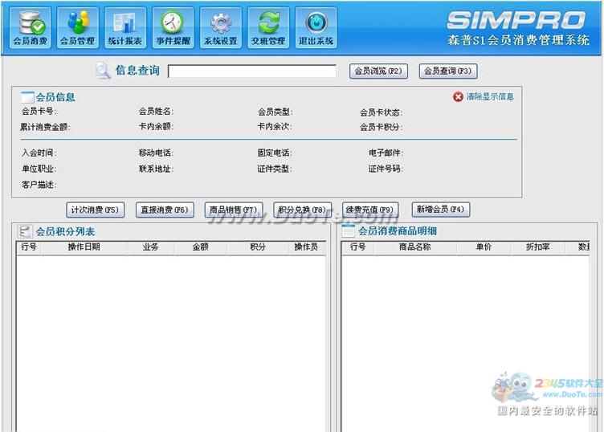604x432 pixels.
Task: Click the 会员姓名 label
Action: pos(156,112)
